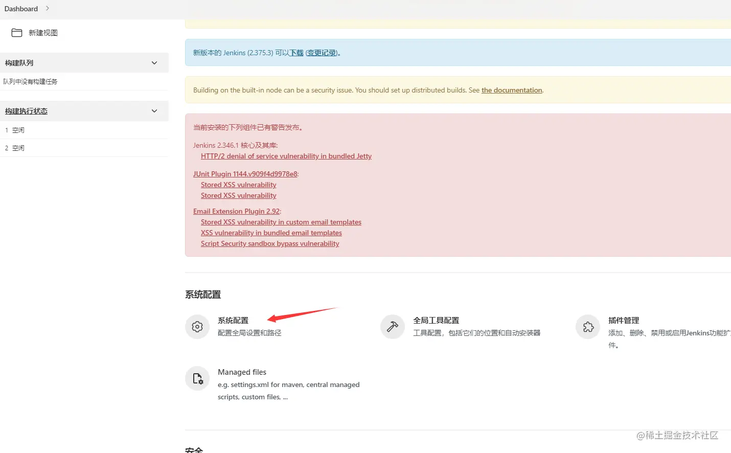Screen dimensions: 731x453
Task: Open HTTP/2 denial of service vulnerability link
Action: [x=286, y=156]
